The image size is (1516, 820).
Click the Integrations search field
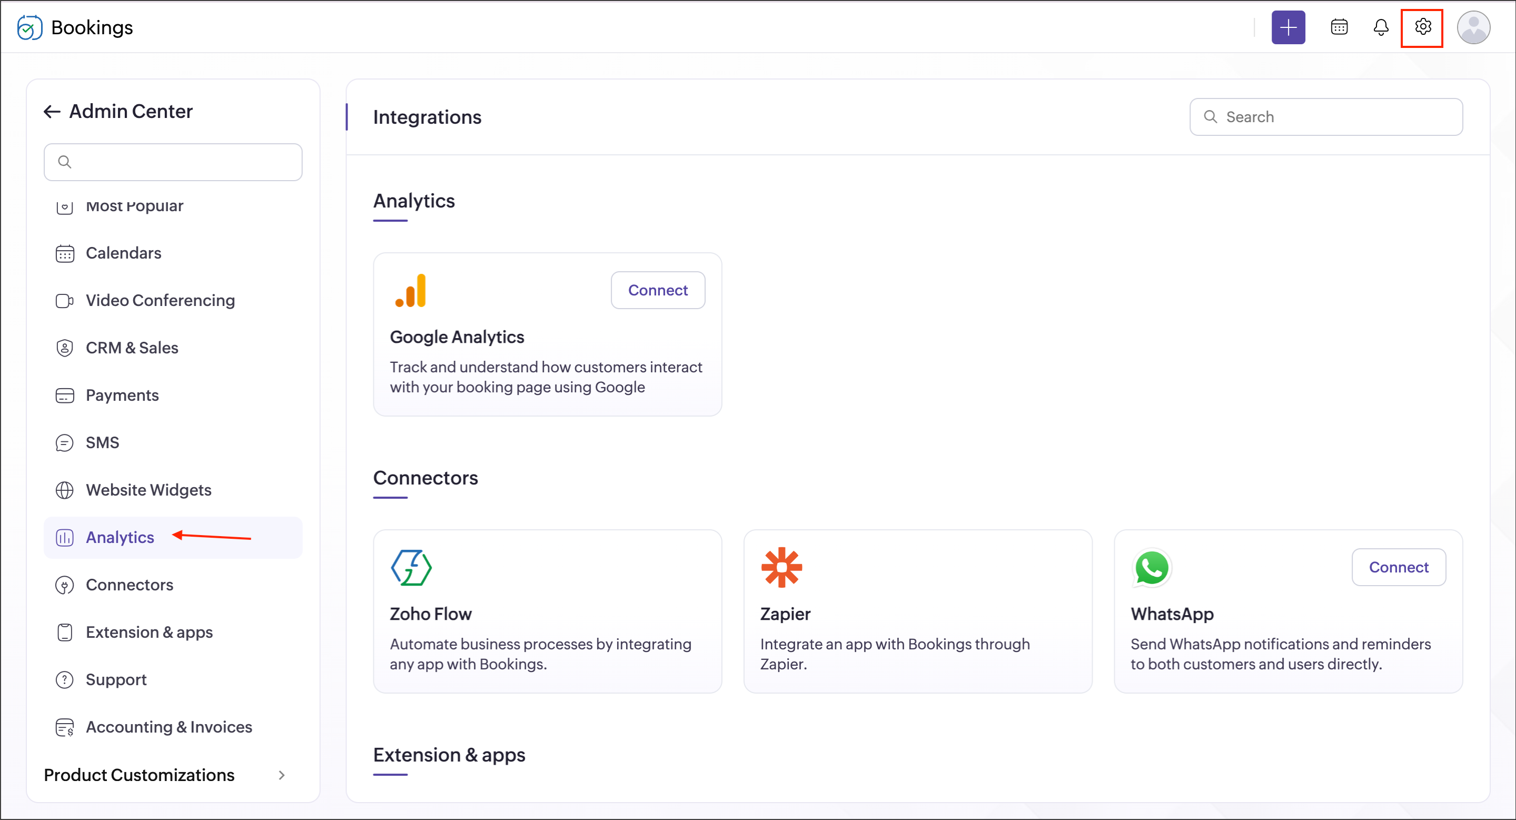(1336, 117)
